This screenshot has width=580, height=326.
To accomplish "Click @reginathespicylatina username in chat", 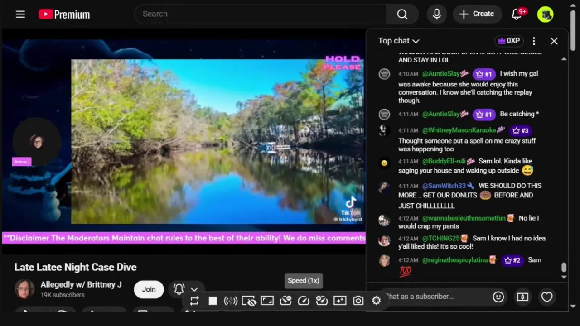I will click(455, 260).
